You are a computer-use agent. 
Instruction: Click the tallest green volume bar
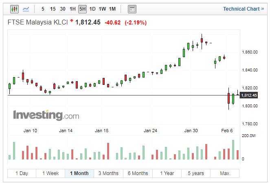pos(233,150)
